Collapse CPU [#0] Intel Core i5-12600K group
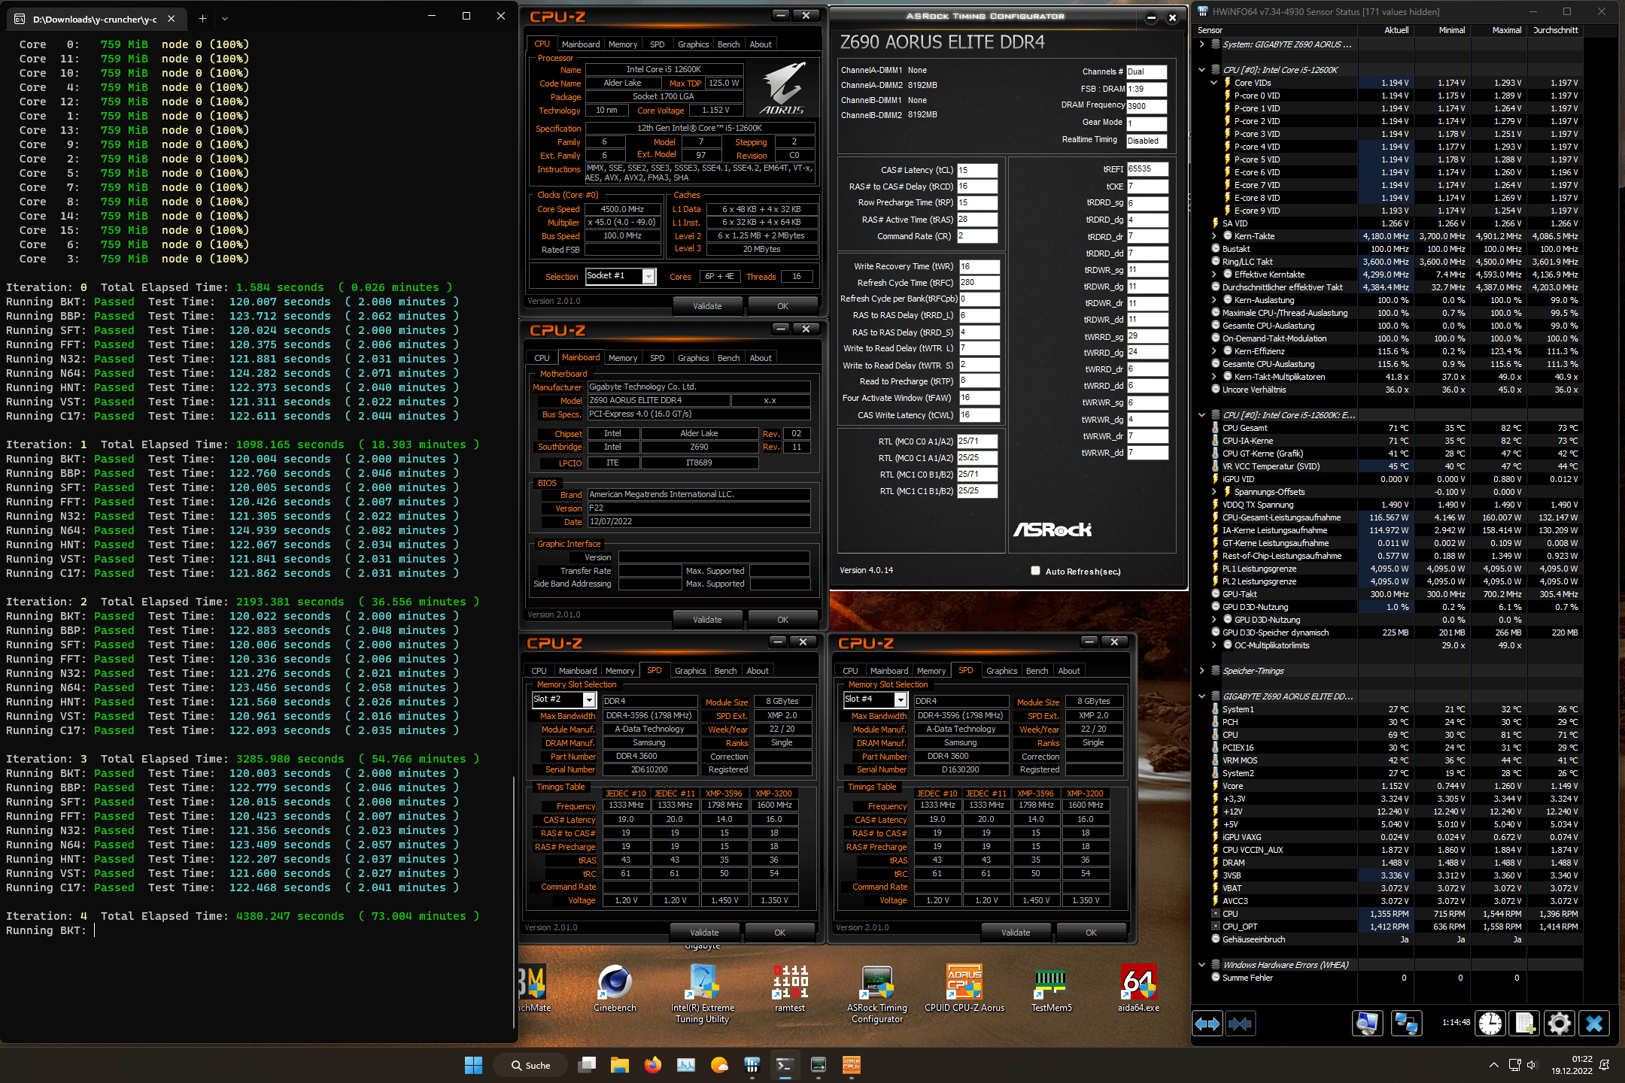1625x1083 pixels. pos(1201,70)
